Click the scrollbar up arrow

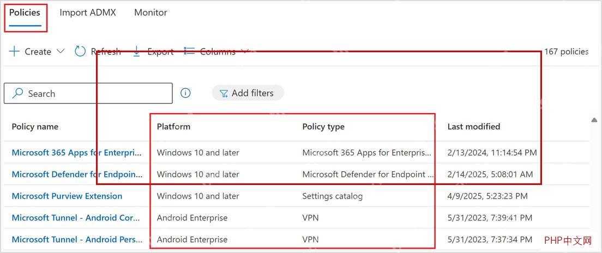pyautogui.click(x=594, y=120)
